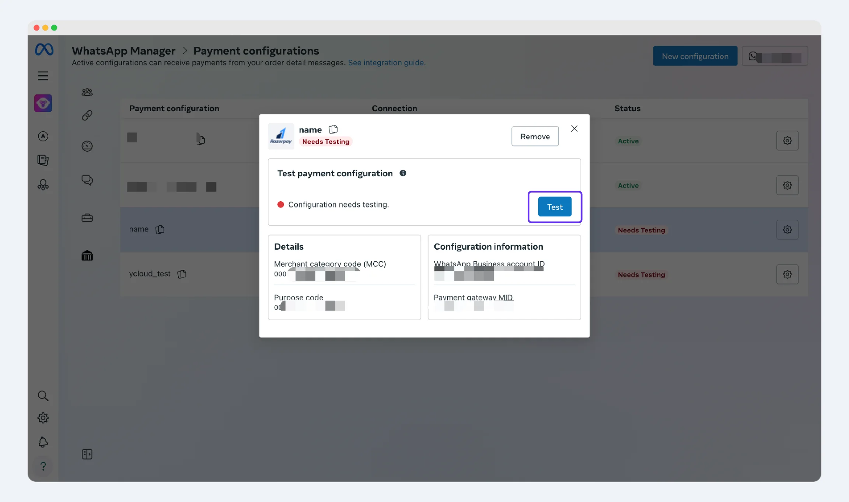Open the WhatsApp account selector dropdown
This screenshot has width=849, height=502.
[775, 56]
